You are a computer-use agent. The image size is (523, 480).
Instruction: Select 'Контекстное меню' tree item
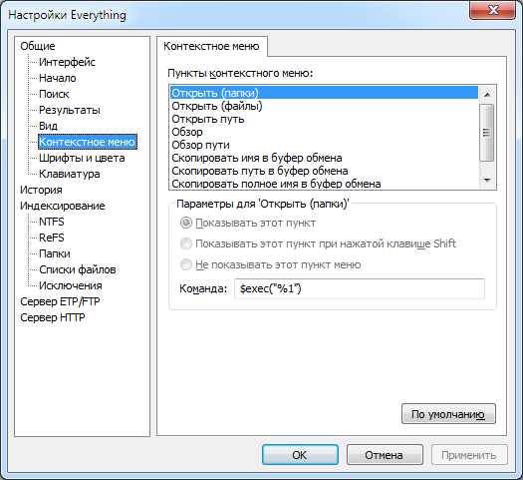88,142
